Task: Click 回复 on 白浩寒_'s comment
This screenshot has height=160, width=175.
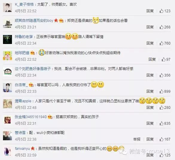Action: 150,92
